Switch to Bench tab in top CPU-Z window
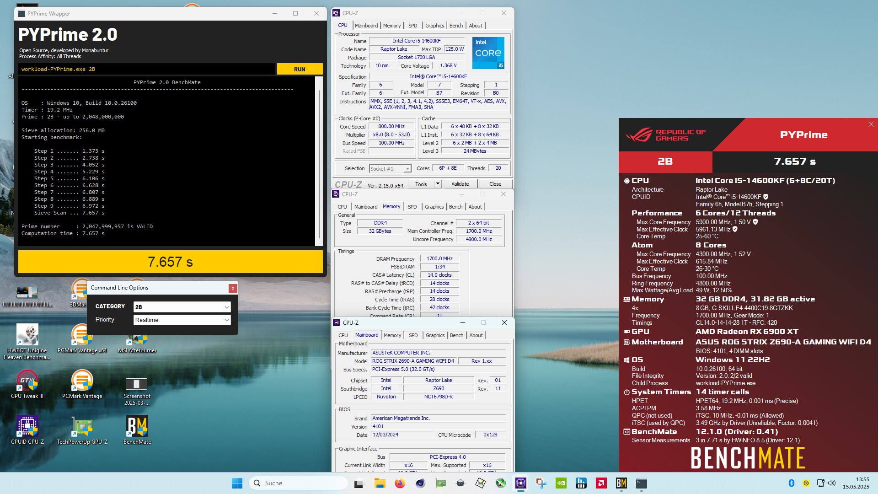 point(456,26)
